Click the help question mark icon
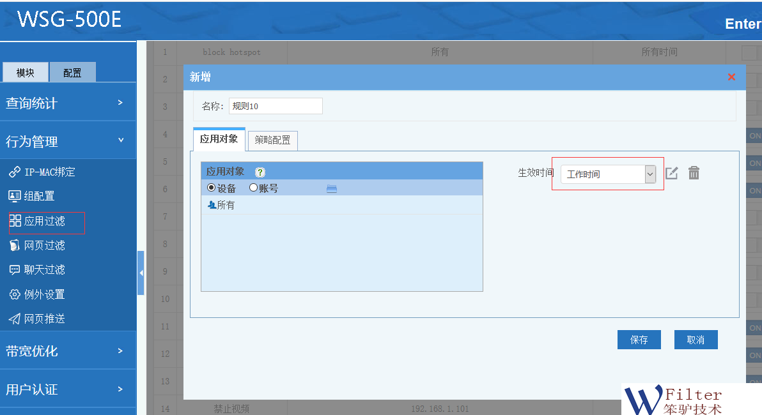The width and height of the screenshot is (762, 415). [x=260, y=172]
